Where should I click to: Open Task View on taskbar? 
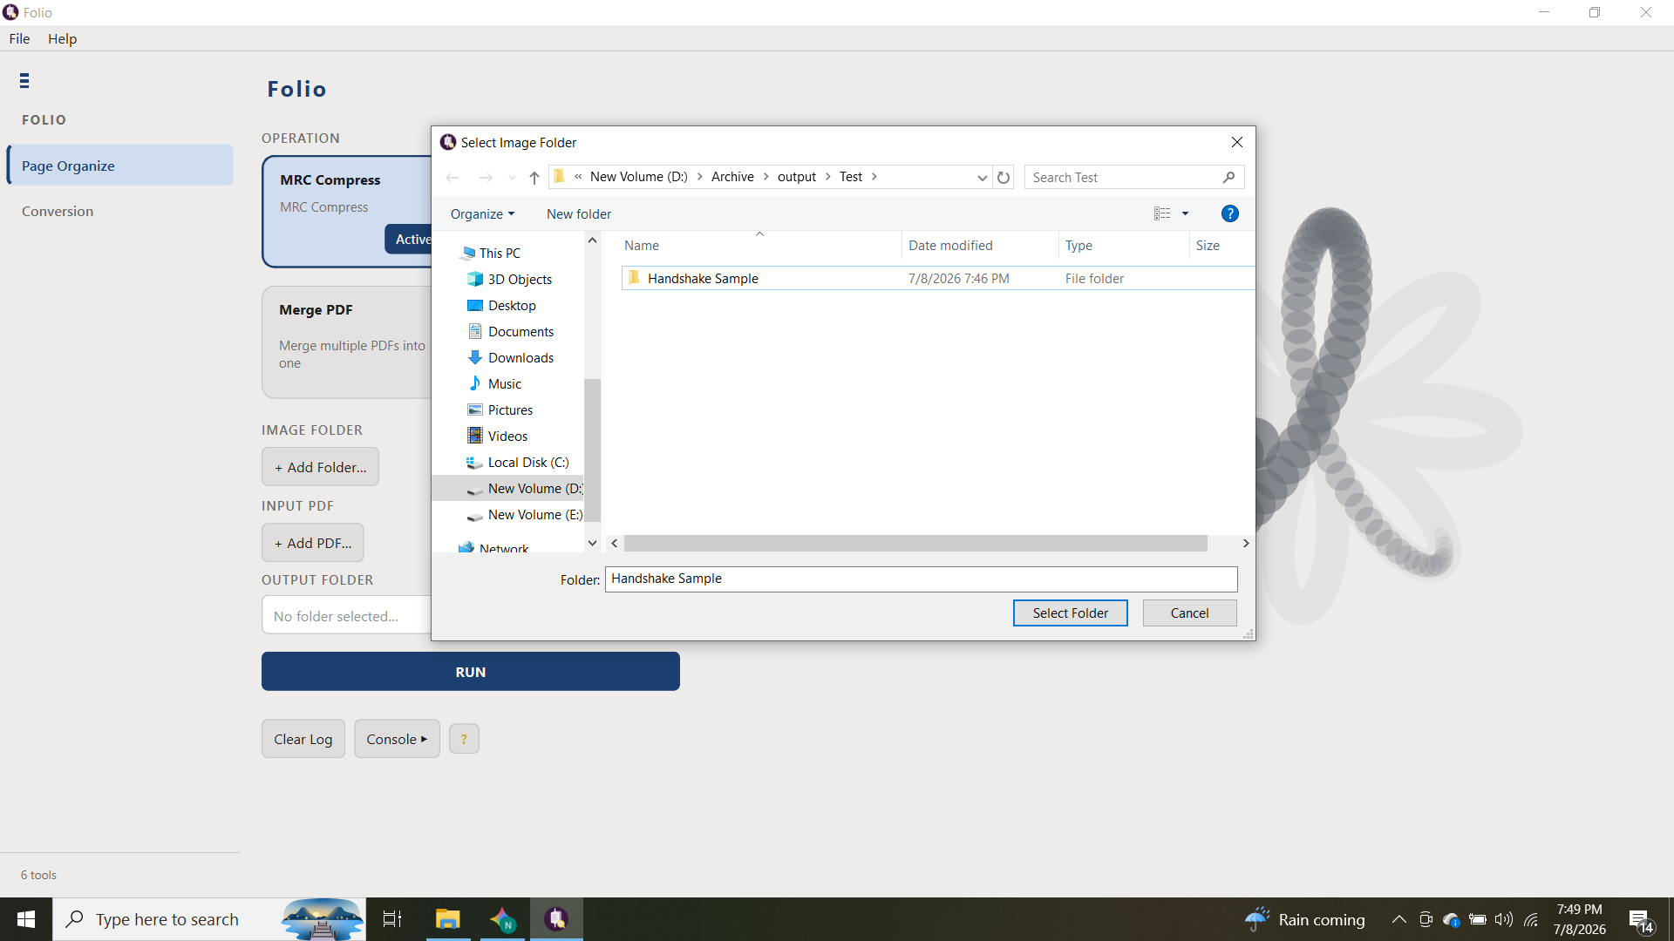coord(392,919)
